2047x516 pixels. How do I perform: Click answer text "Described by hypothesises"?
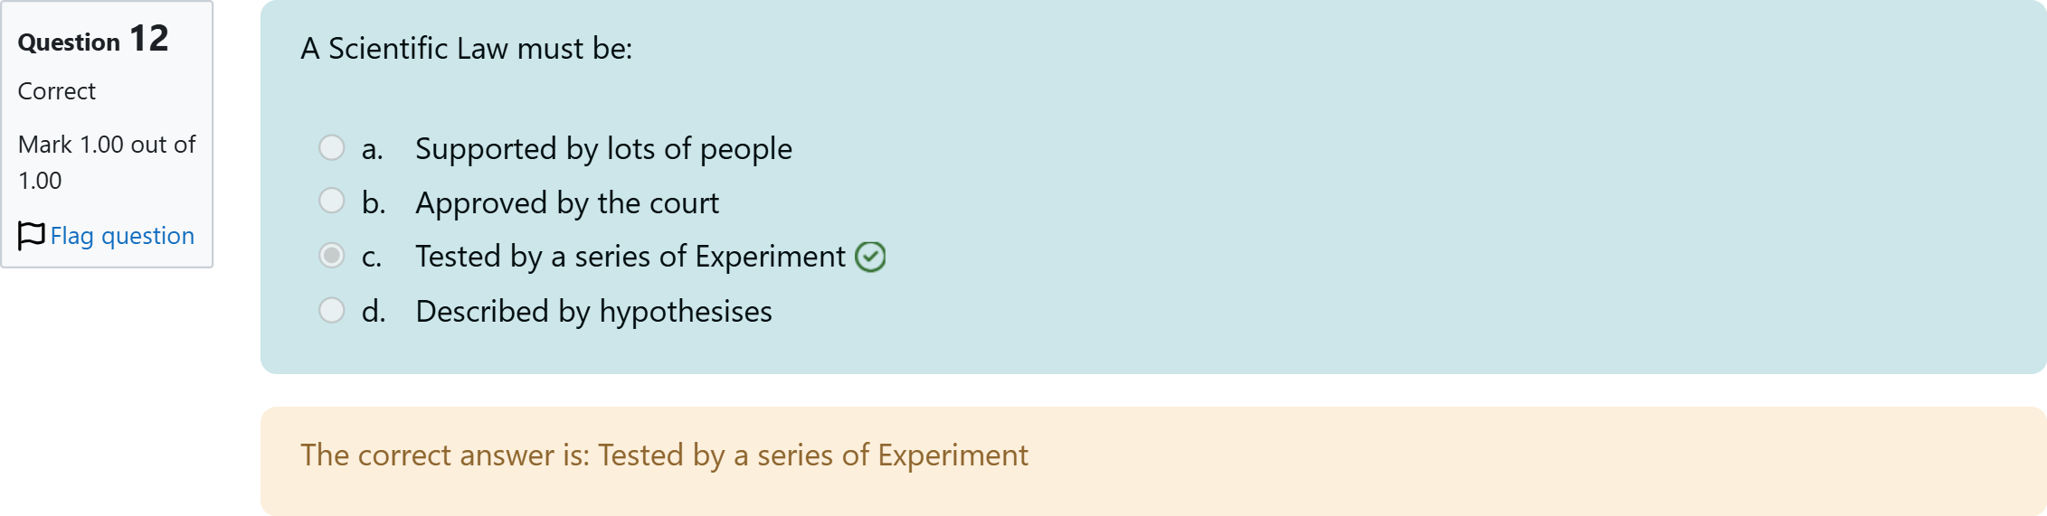pos(593,311)
